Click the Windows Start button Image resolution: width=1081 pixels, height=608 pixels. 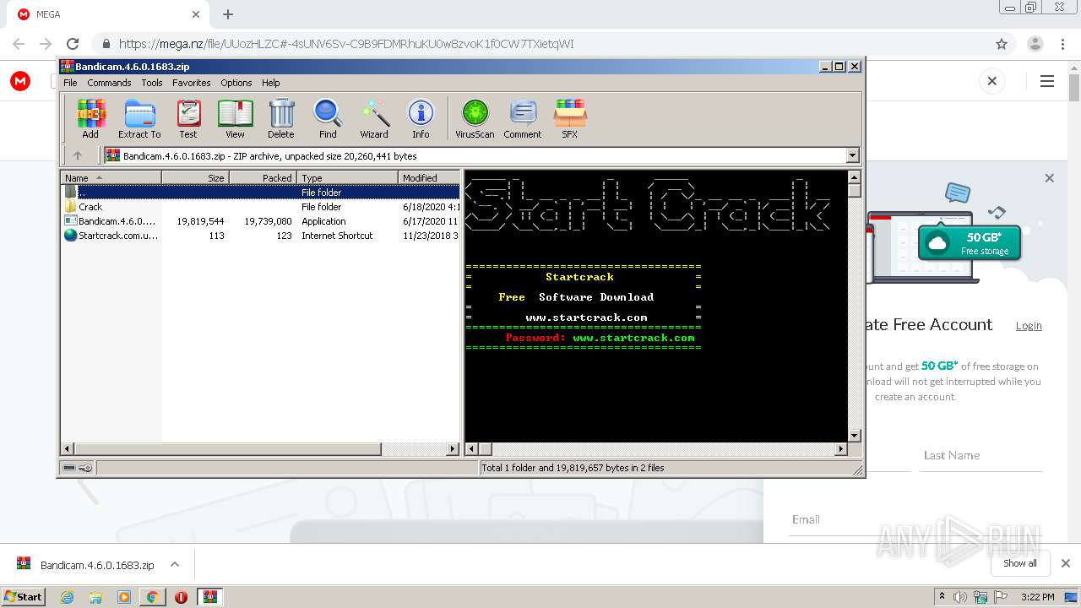[x=23, y=597]
